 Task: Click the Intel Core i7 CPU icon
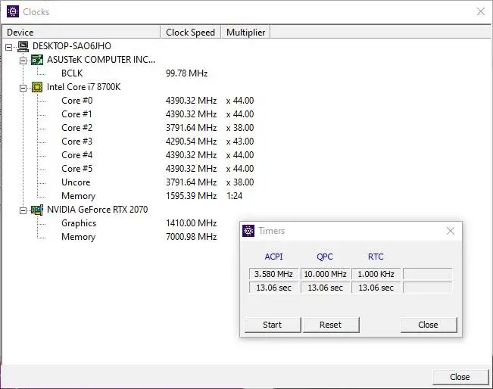click(x=37, y=87)
